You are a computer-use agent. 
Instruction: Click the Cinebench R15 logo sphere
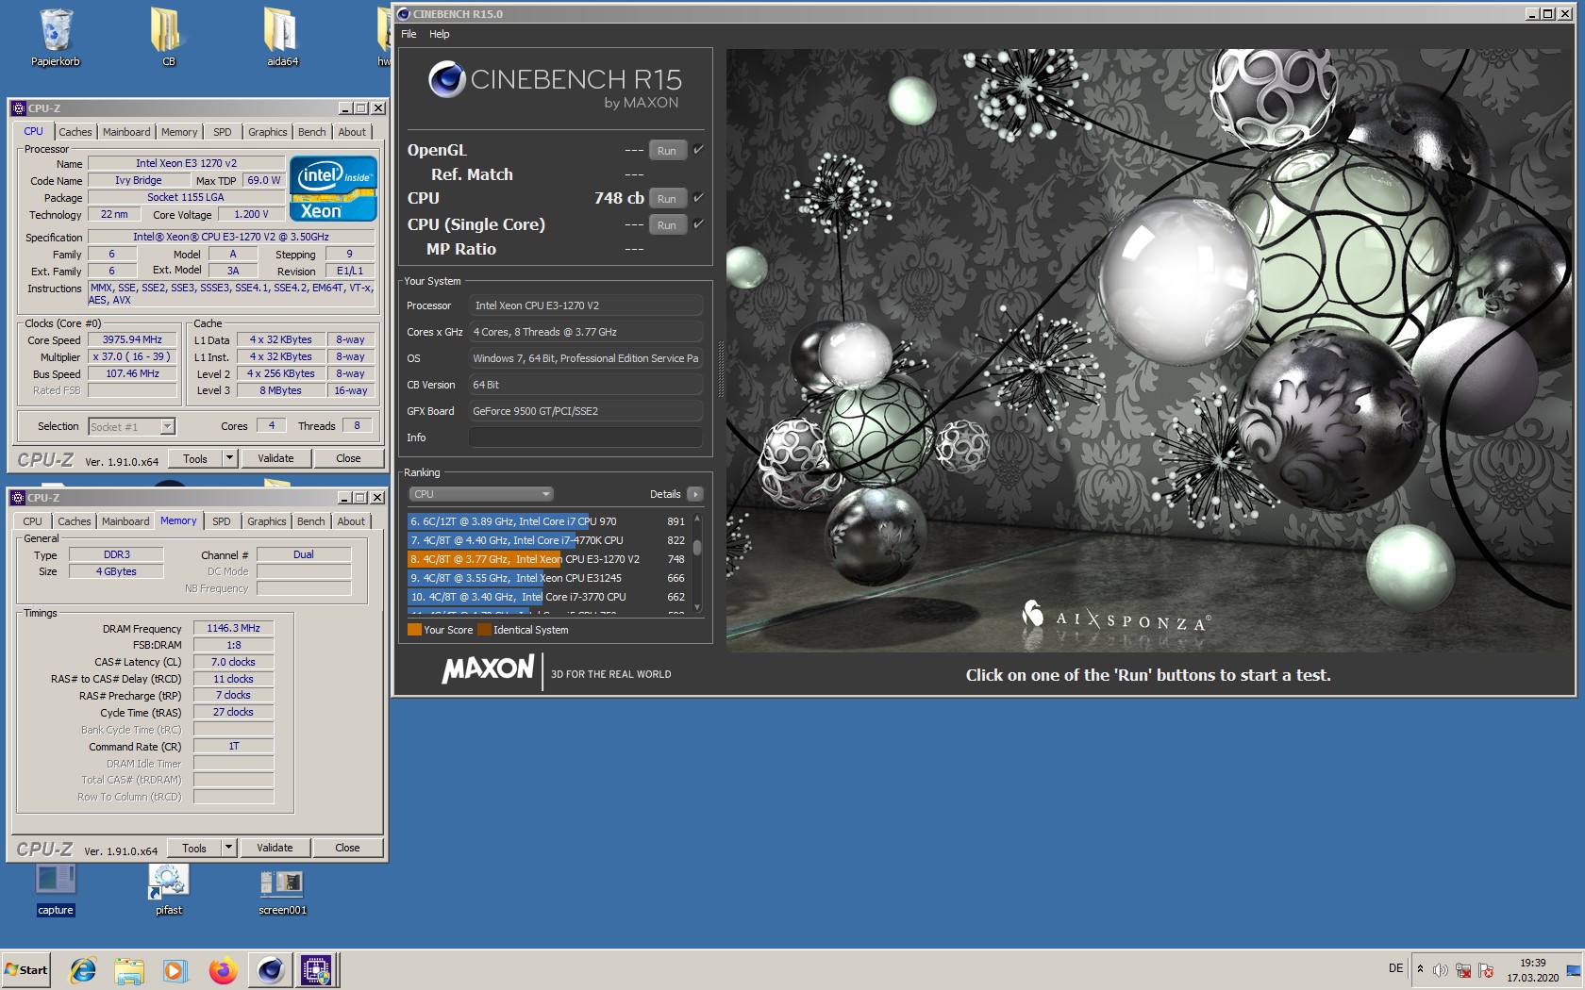click(x=446, y=80)
